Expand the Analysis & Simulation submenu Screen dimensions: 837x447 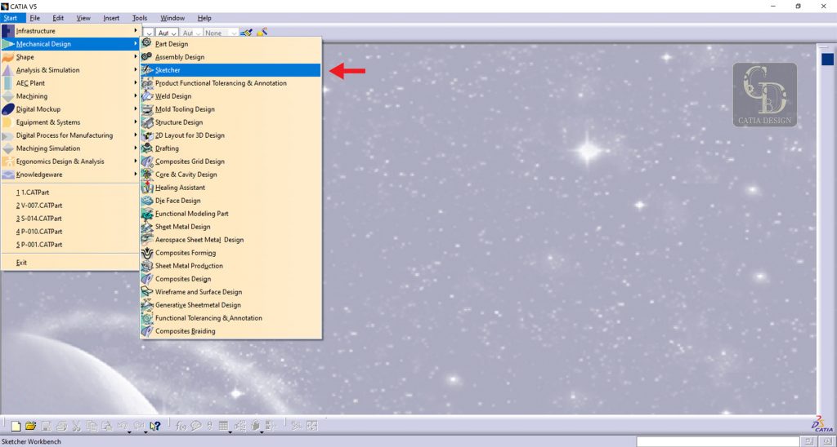click(70, 70)
